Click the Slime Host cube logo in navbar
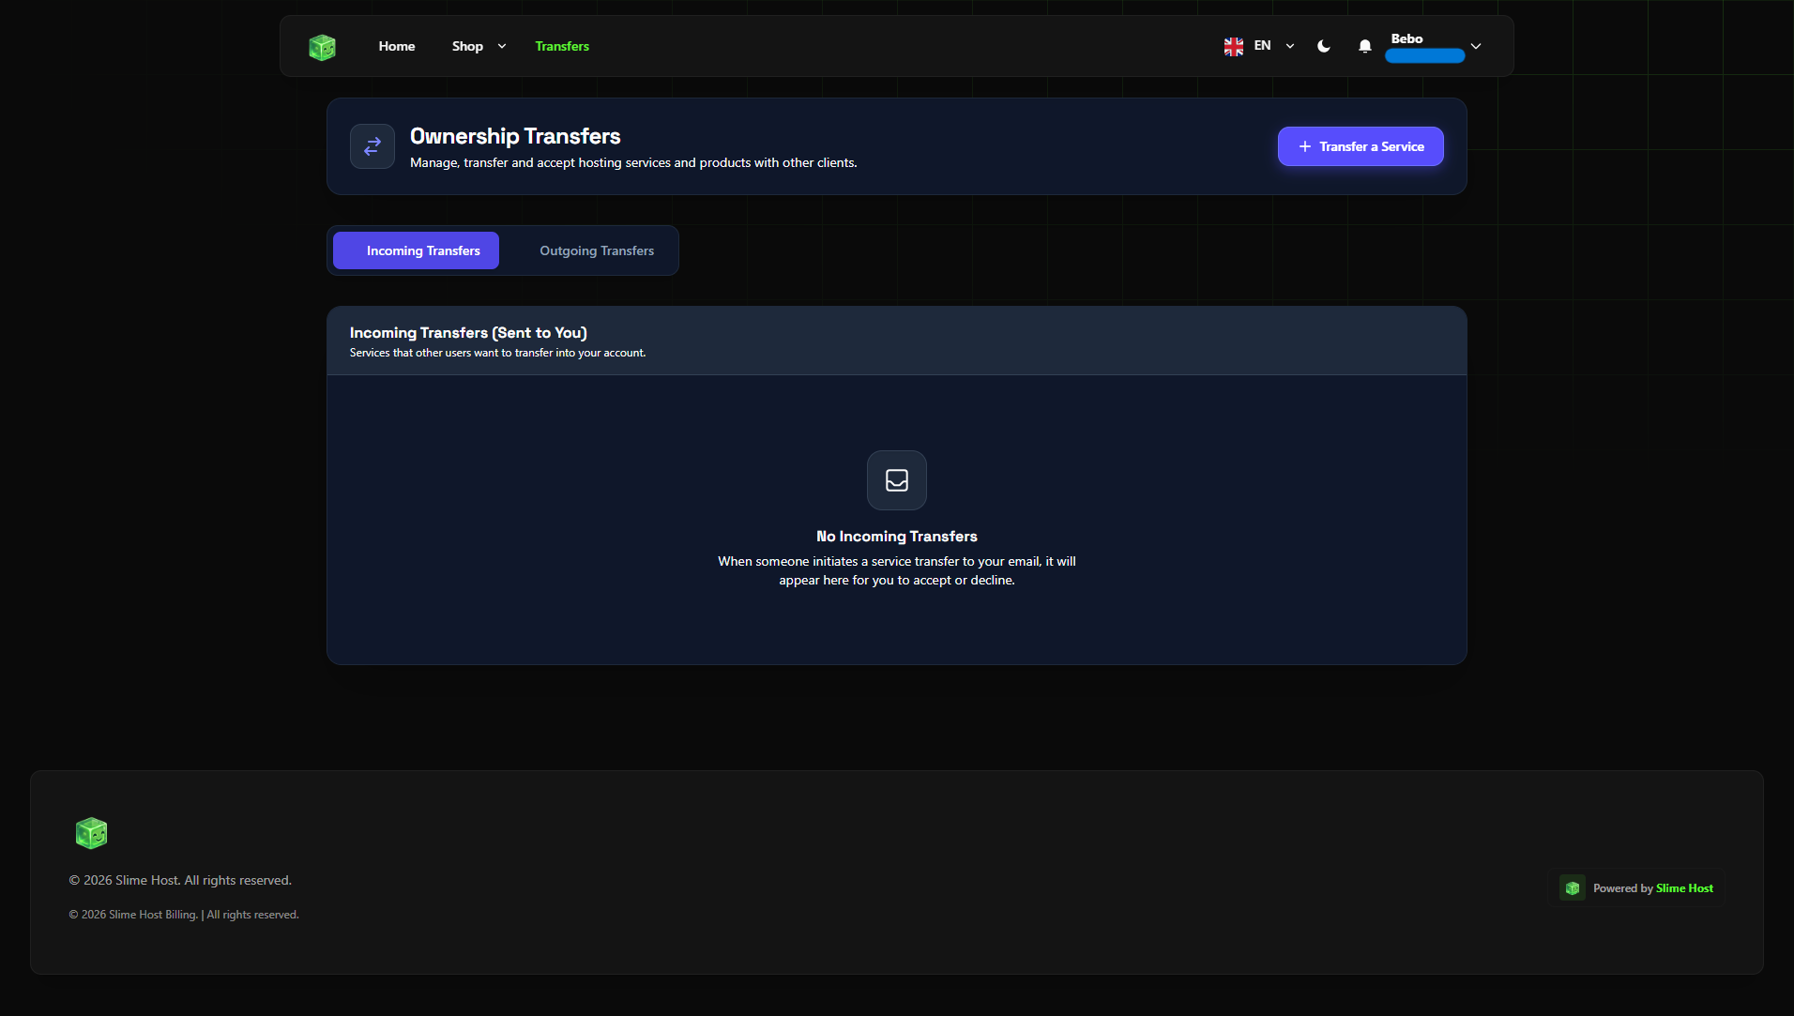Image resolution: width=1794 pixels, height=1016 pixels. (322, 47)
